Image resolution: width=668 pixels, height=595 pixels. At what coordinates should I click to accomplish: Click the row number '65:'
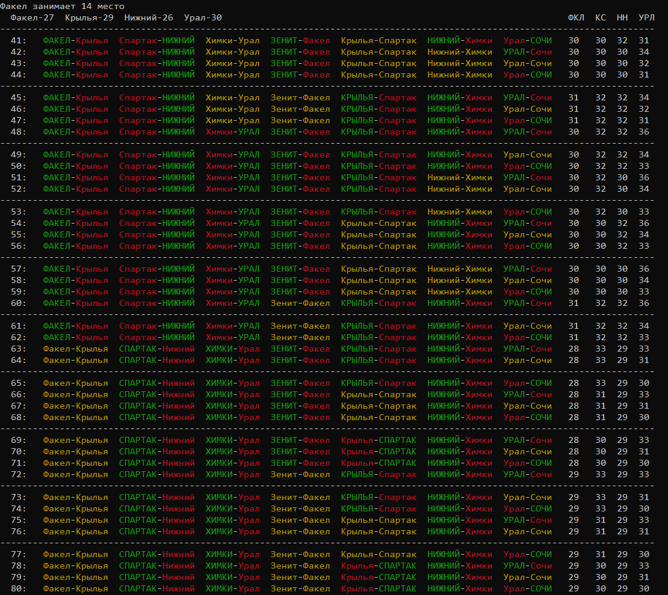19,383
